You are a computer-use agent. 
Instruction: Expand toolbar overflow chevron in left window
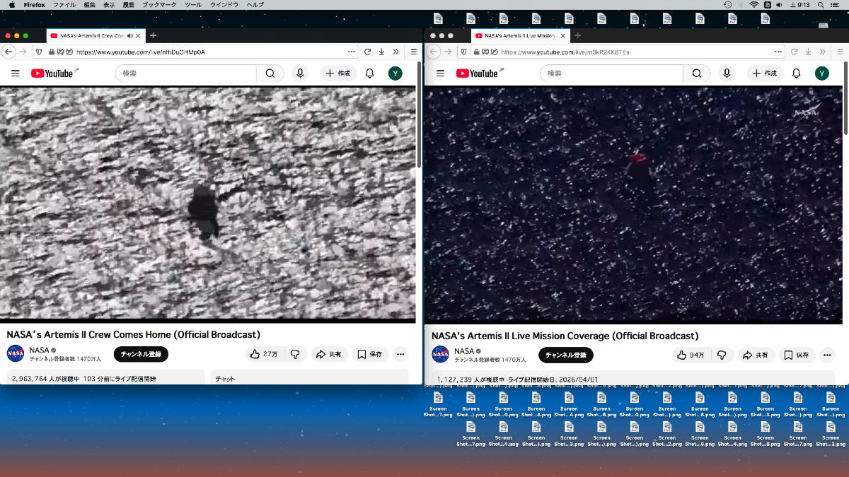[395, 52]
